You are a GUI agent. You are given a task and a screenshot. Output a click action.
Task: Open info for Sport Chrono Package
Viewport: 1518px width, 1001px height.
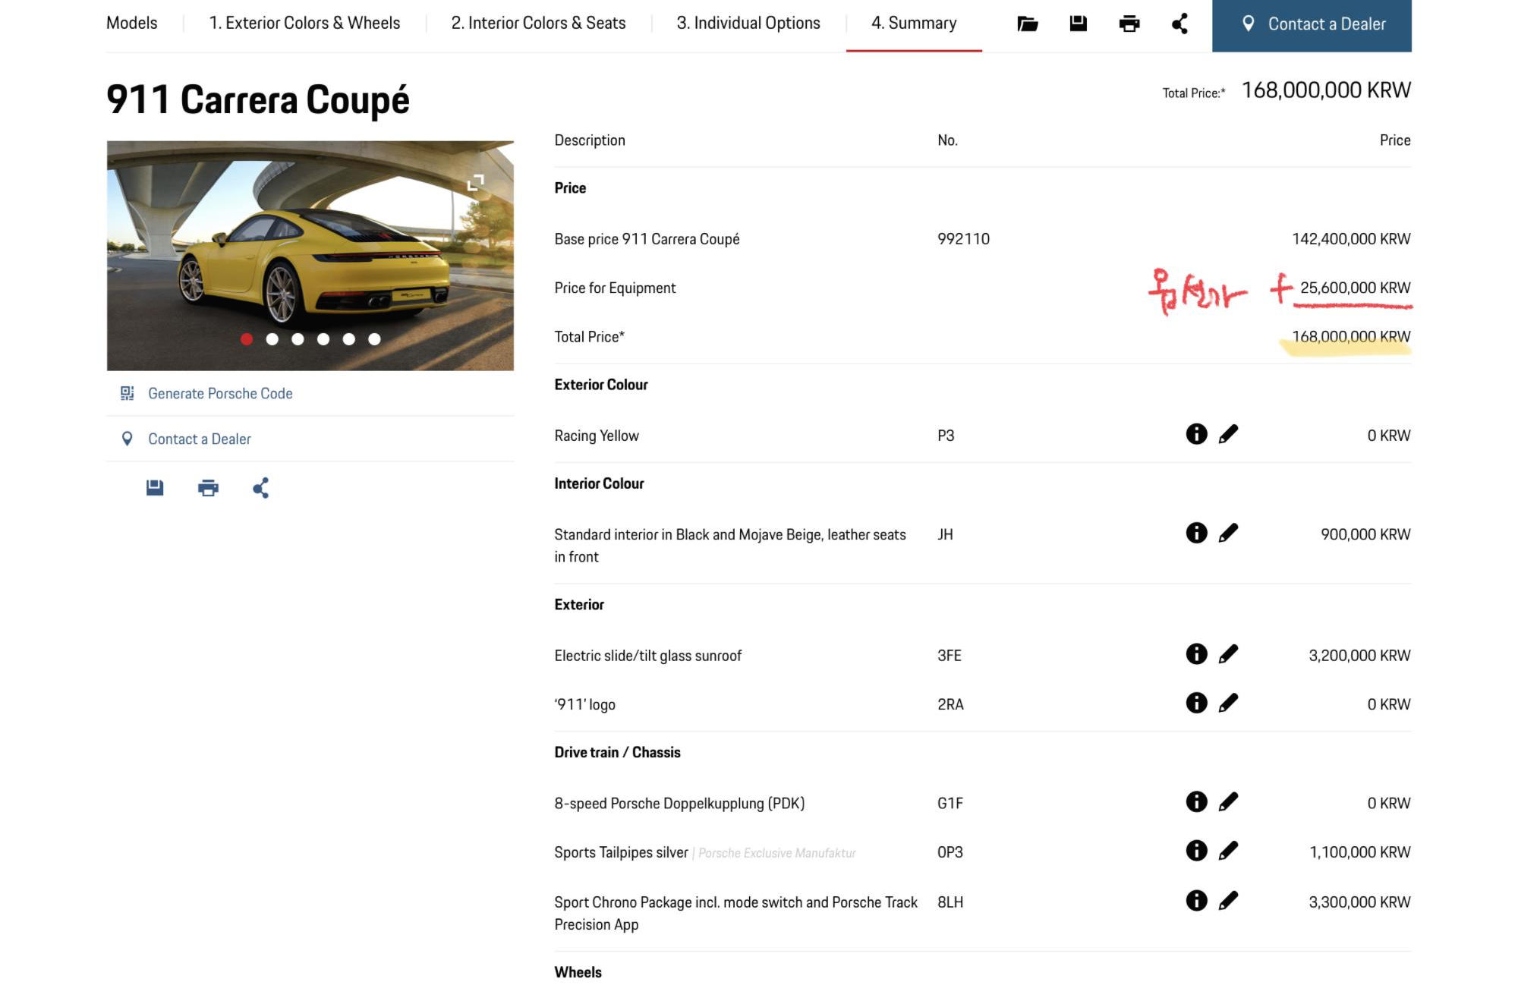[1196, 901]
